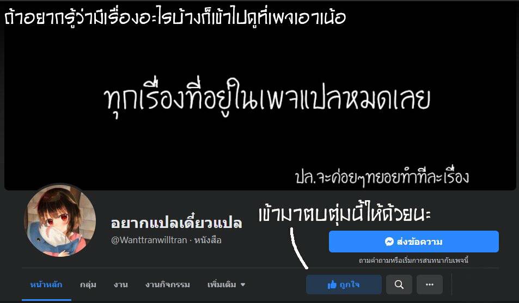Viewport: 519px width, 303px height.
Task: Open the หนังสือ category link
Action: pos(208,240)
